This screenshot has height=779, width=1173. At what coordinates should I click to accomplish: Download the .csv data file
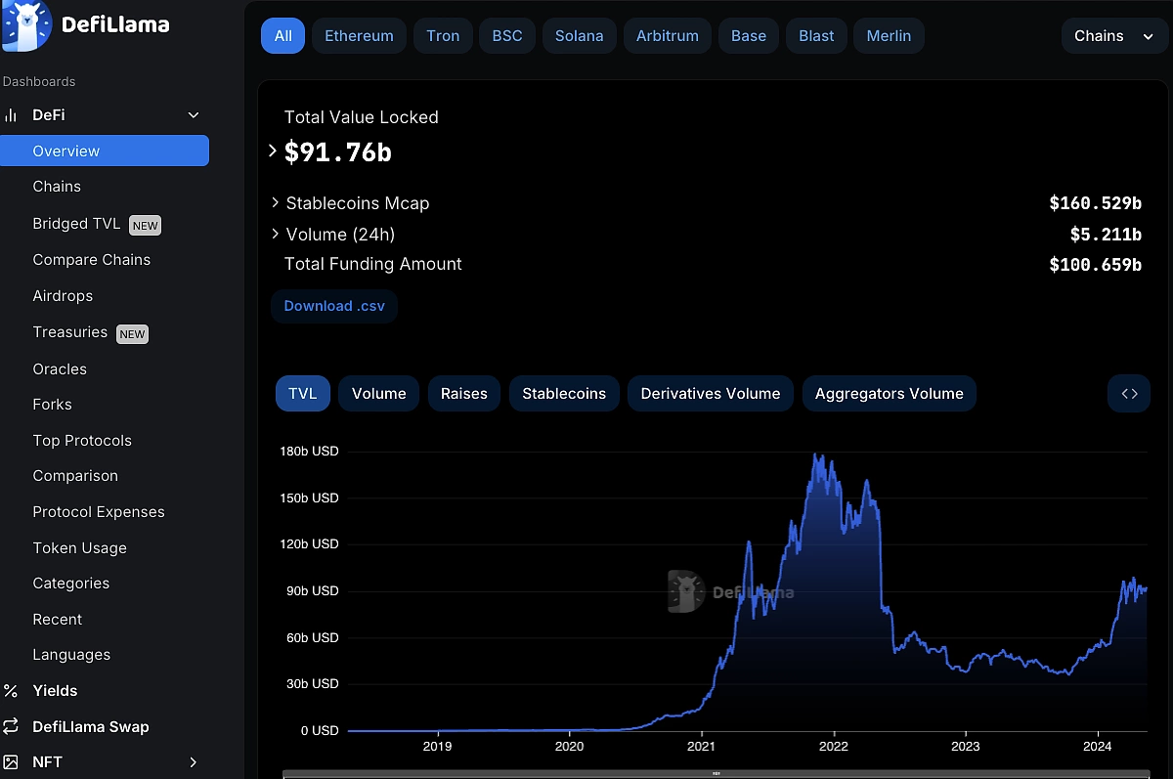tap(334, 306)
